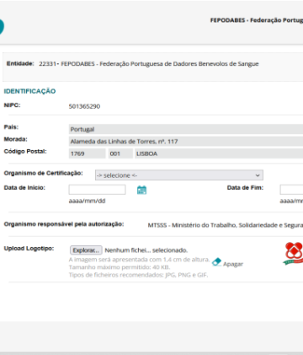The height and width of the screenshot is (355, 303).
Task: Click the País field showing Portugal
Action: 186,129
